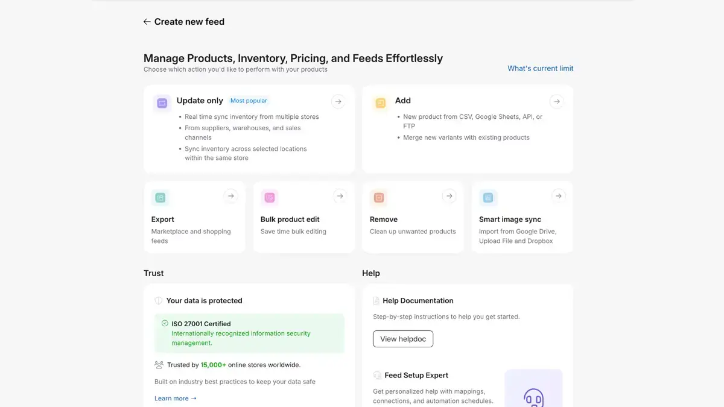Click the yellow Add icon
724x407 pixels.
coord(381,103)
